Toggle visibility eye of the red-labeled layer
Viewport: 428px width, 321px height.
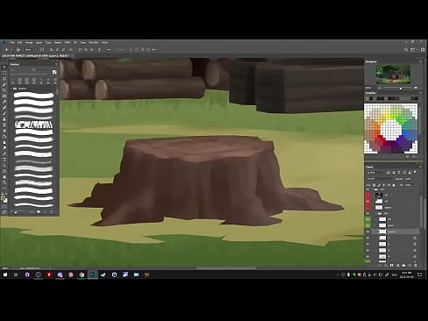pyautogui.click(x=367, y=201)
